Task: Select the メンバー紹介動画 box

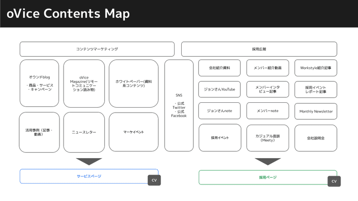Action: 268,68
